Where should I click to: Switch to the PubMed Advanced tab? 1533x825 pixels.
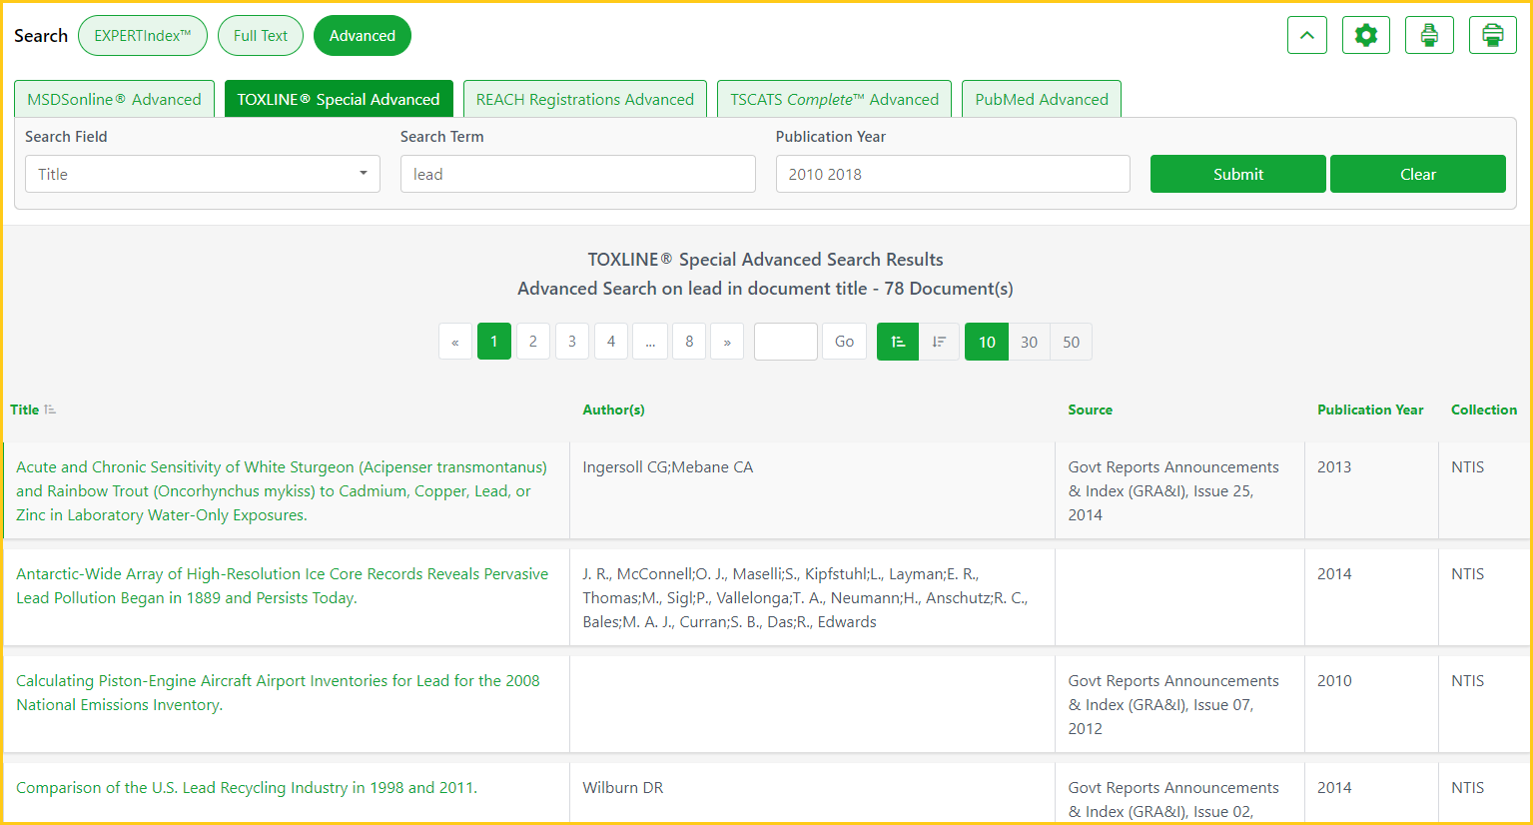(x=1041, y=99)
